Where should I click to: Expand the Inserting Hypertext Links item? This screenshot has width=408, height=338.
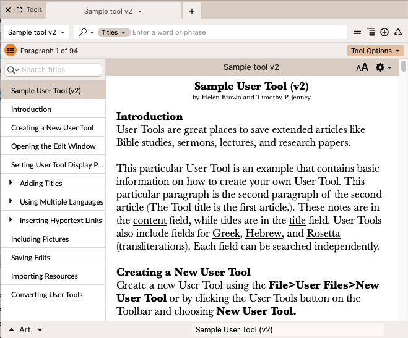11,221
